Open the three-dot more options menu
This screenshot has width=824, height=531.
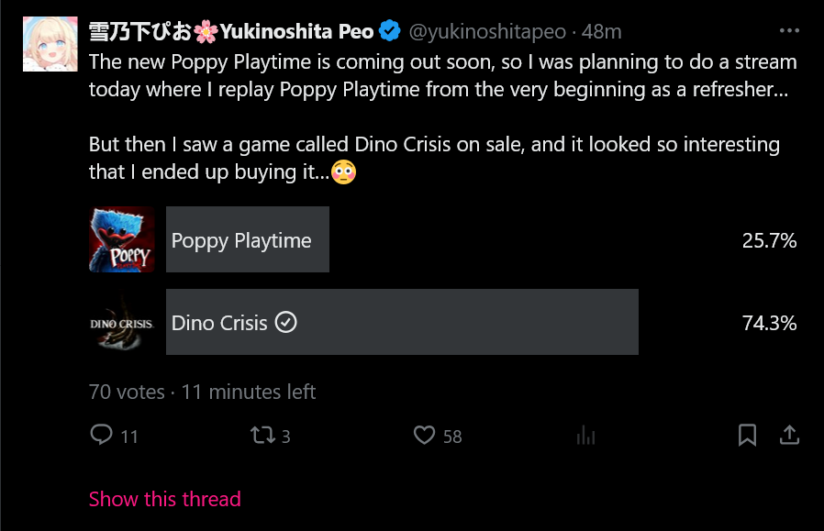coord(789,30)
